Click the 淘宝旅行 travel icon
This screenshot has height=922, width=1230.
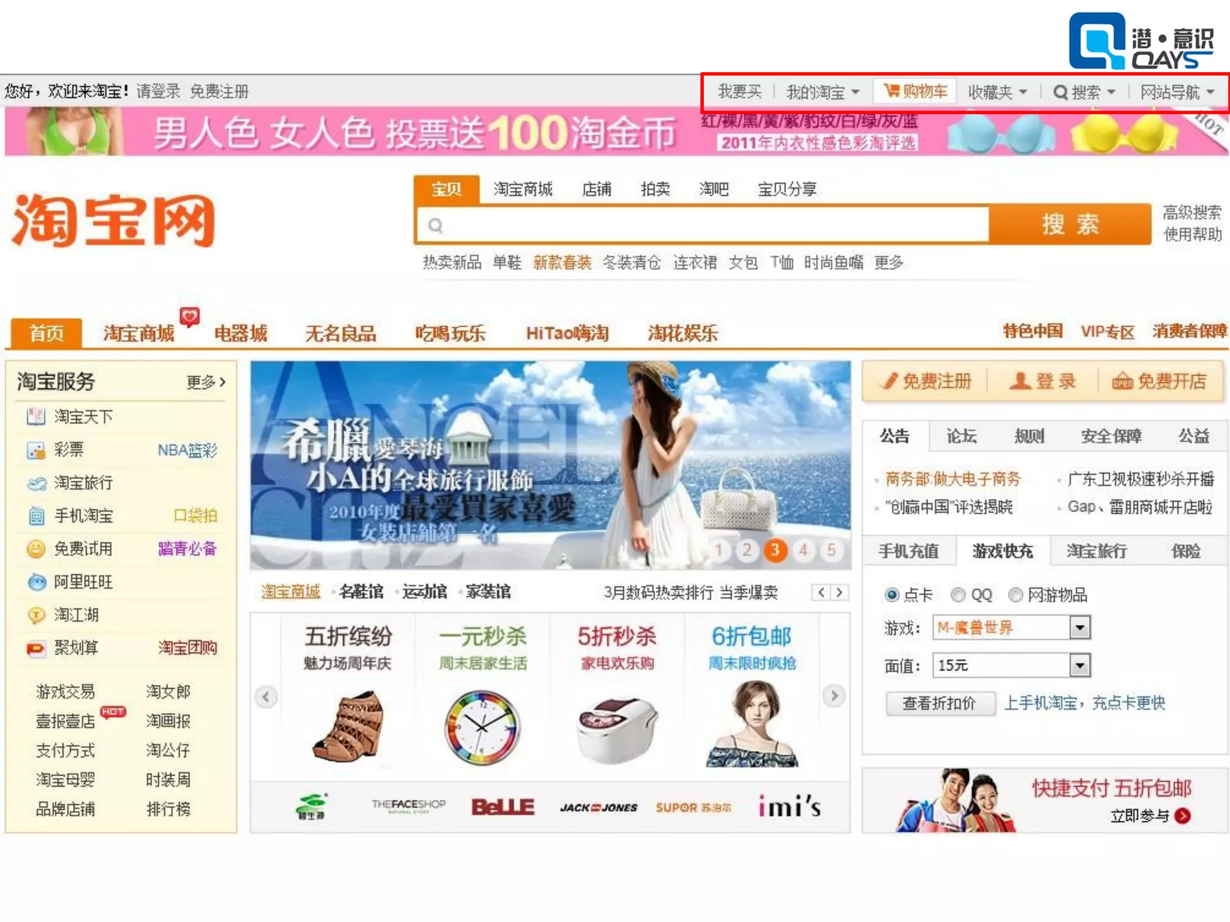point(36,483)
